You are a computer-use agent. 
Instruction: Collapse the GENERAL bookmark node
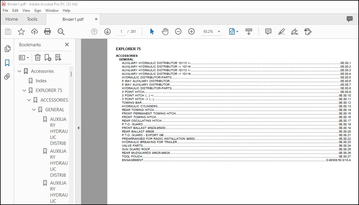[34, 110]
